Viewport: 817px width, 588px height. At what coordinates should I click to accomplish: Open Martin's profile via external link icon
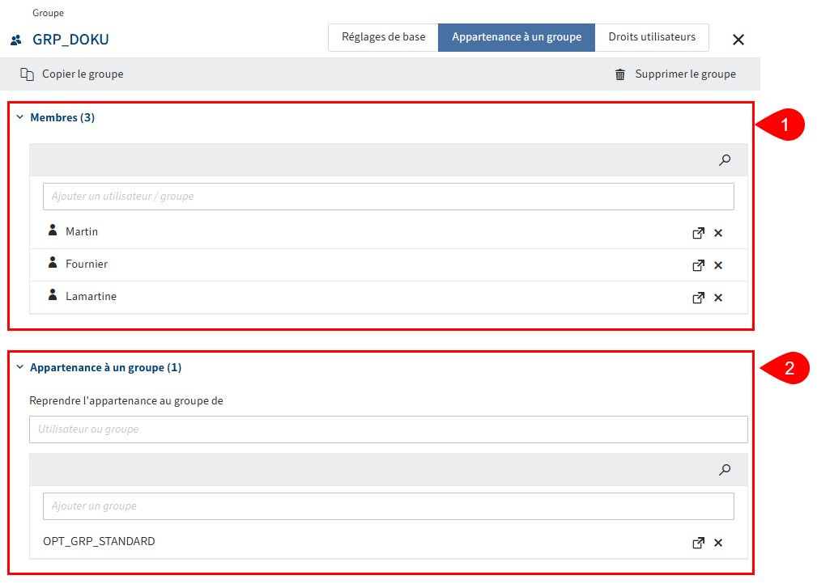coord(698,233)
